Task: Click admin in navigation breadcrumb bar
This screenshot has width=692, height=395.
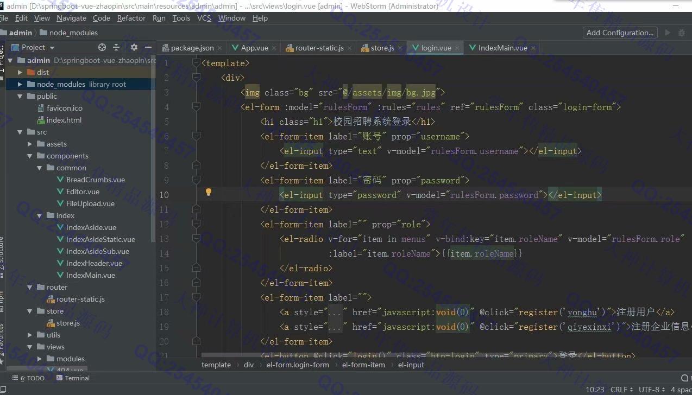Action: 21,33
